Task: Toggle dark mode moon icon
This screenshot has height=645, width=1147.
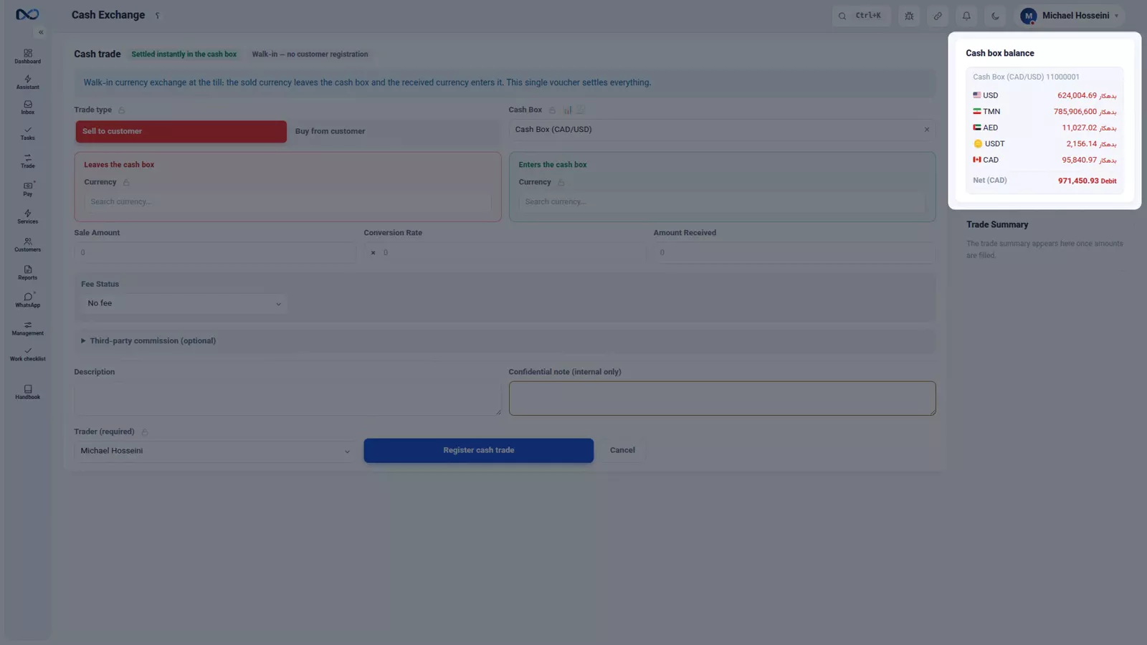Action: point(995,16)
